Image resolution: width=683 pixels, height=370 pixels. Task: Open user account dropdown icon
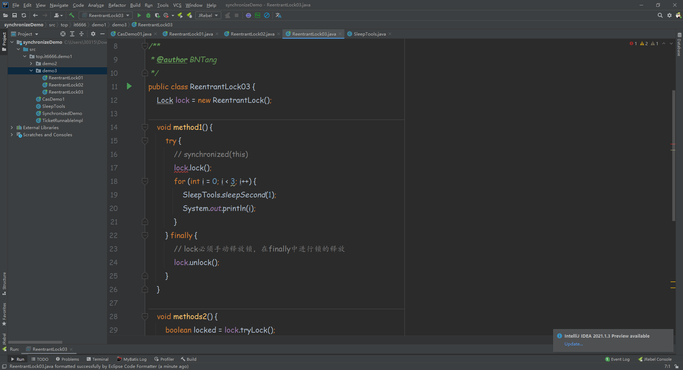58,15
